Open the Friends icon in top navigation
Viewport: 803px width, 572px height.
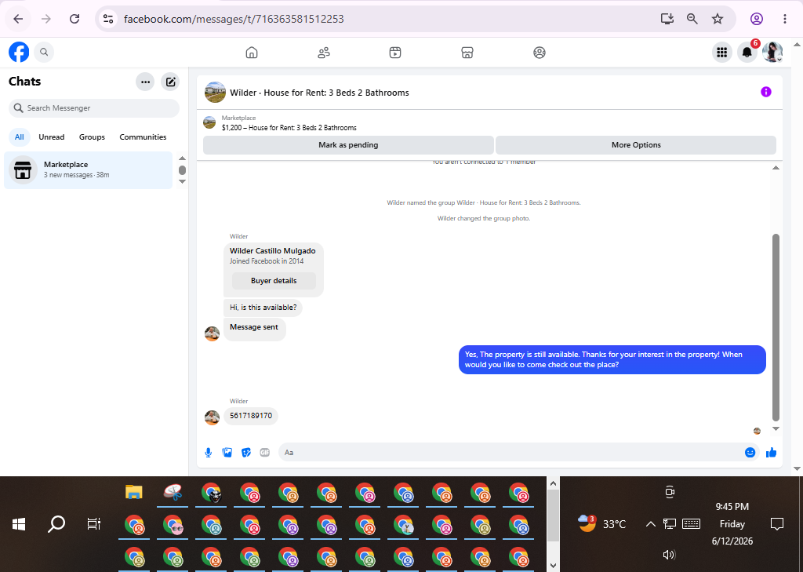pos(324,53)
